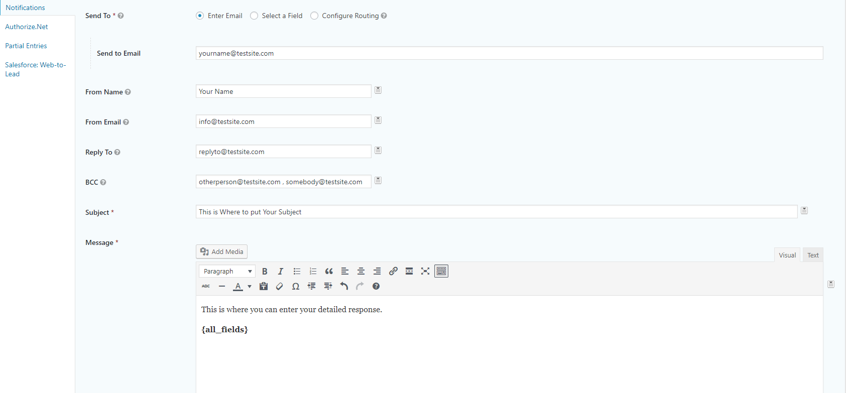Insert a blockquote in the message
This screenshot has width=846, height=393.
pos(329,272)
